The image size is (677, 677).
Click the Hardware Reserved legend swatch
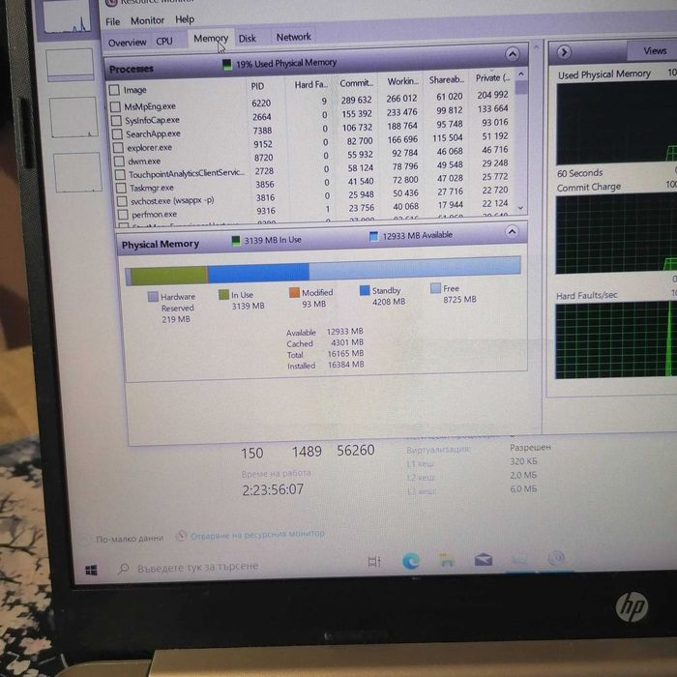click(153, 297)
